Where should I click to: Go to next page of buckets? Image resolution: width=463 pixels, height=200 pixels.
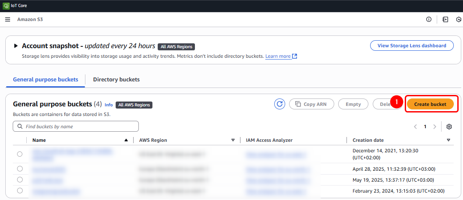click(435, 126)
